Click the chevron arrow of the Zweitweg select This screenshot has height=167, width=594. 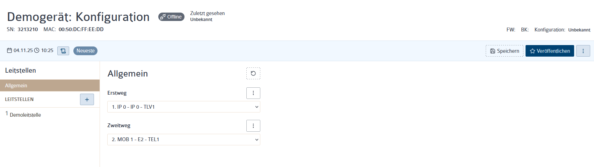pos(257,139)
